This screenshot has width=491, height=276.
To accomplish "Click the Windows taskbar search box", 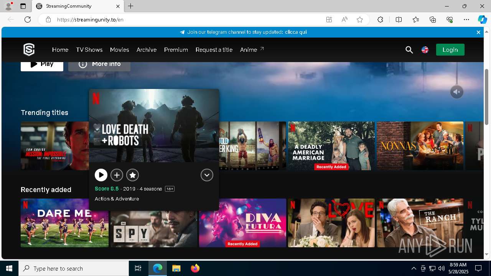I will click(x=74, y=268).
